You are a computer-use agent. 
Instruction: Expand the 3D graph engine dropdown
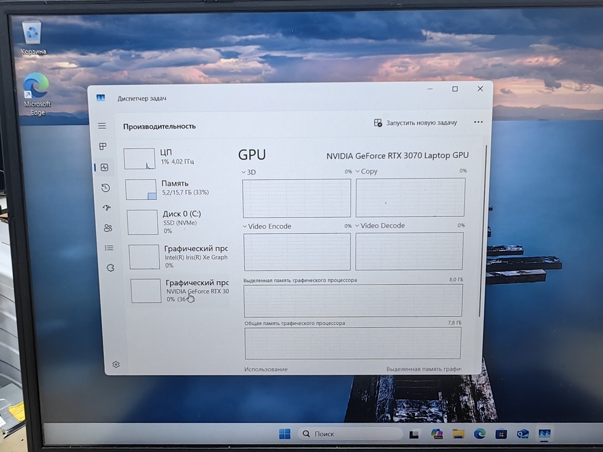click(x=248, y=172)
